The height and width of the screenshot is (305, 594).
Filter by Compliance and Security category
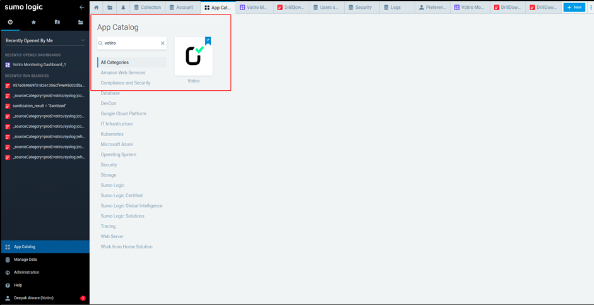126,83
